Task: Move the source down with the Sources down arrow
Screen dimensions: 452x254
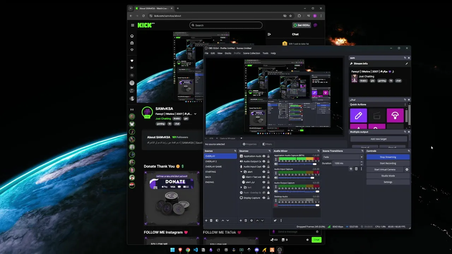Action: pyautogui.click(x=262, y=220)
